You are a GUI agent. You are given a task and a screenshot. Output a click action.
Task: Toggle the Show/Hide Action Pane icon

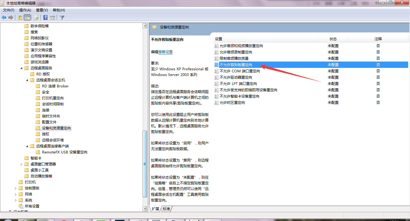[53, 17]
